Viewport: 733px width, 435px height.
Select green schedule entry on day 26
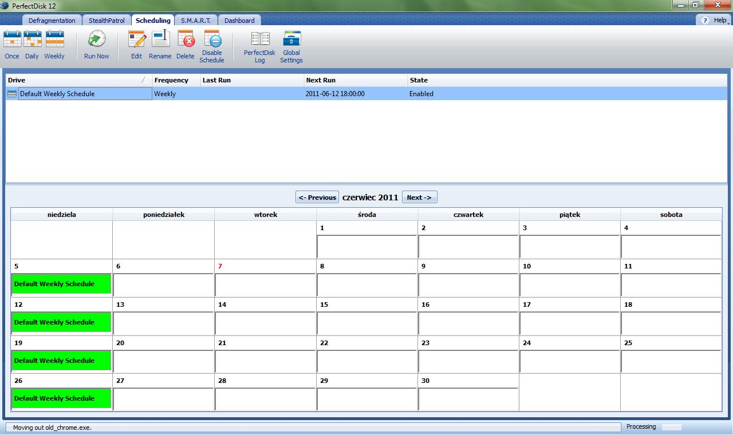(61, 398)
